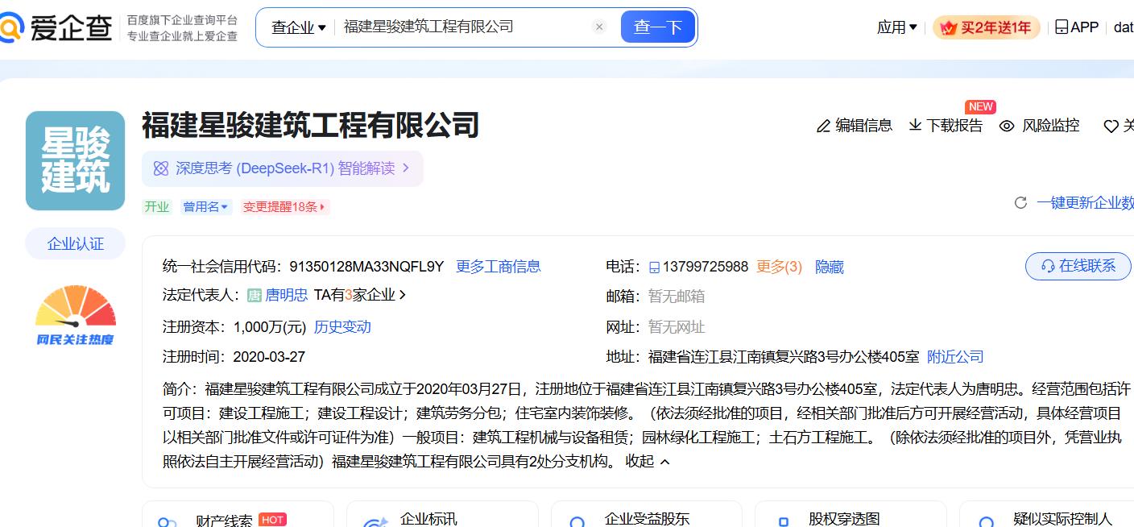Expand the 曾用名 tag dropdown
This screenshot has height=527, width=1134.
click(x=206, y=207)
